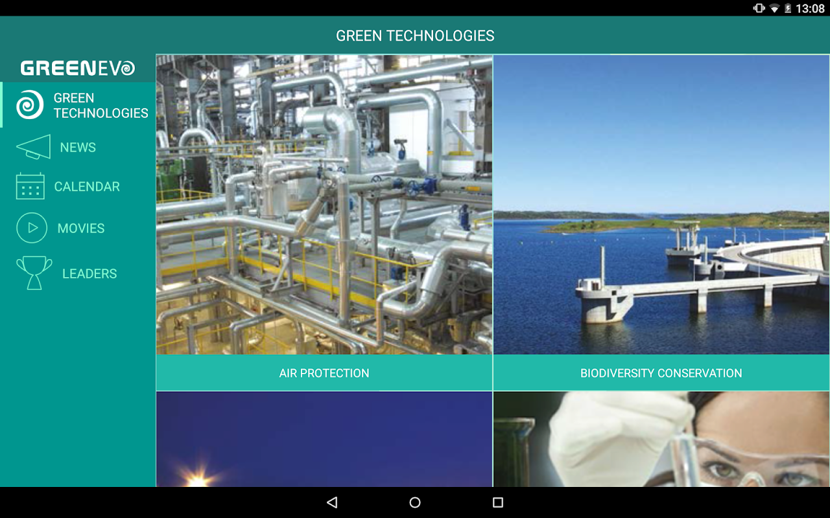Screen dimensions: 830x518
Task: Tap the battery status icon
Action: pos(788,8)
